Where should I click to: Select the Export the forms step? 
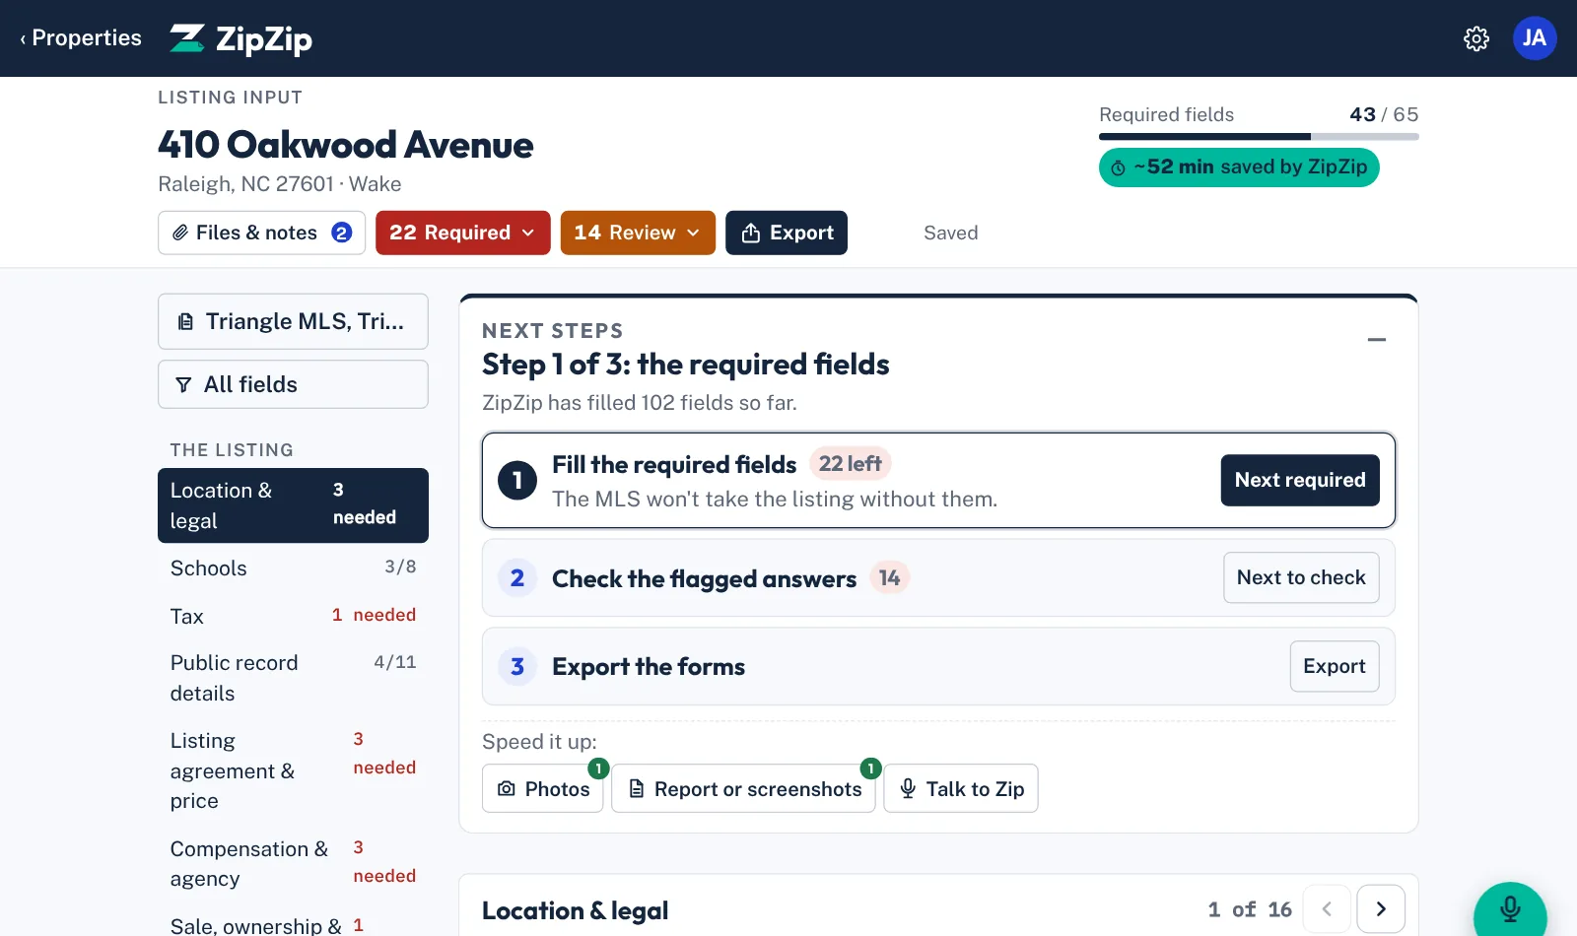click(938, 666)
